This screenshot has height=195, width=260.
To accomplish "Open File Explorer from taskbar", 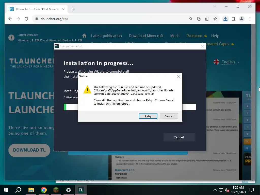I will 31,190.
